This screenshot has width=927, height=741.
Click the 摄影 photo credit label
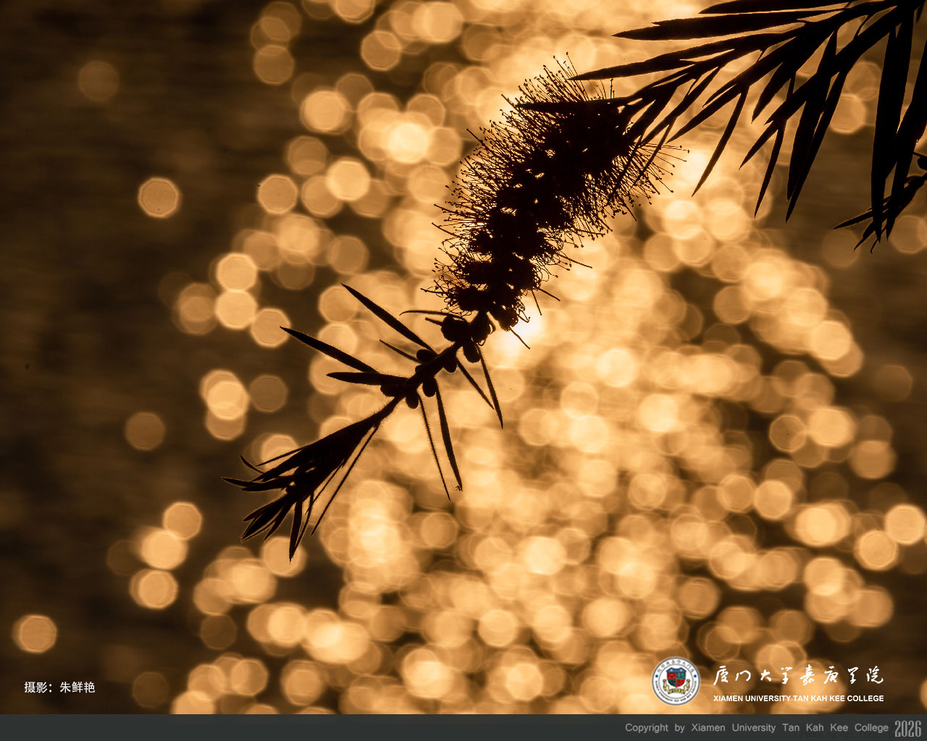pyautogui.click(x=35, y=687)
